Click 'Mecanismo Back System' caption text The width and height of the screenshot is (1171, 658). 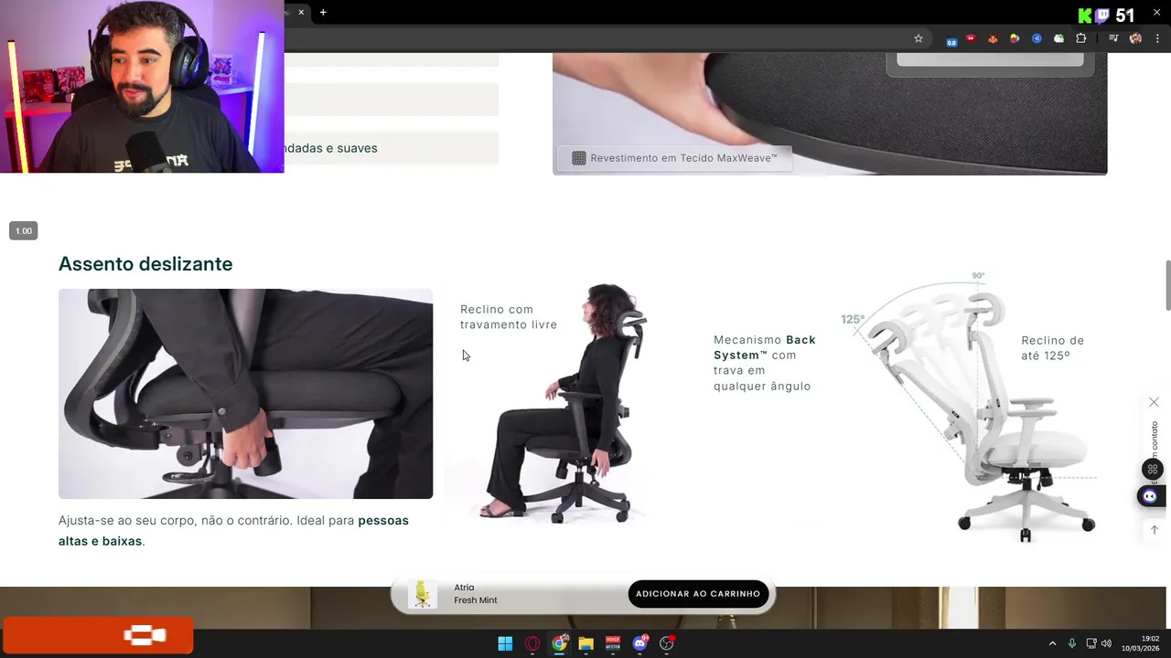tap(765, 363)
